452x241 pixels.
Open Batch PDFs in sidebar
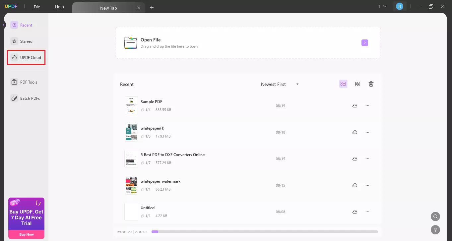tap(26, 98)
